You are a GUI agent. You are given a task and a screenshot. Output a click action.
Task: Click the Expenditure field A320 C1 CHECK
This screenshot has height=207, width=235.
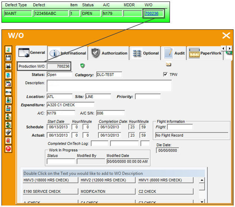tap(71, 105)
